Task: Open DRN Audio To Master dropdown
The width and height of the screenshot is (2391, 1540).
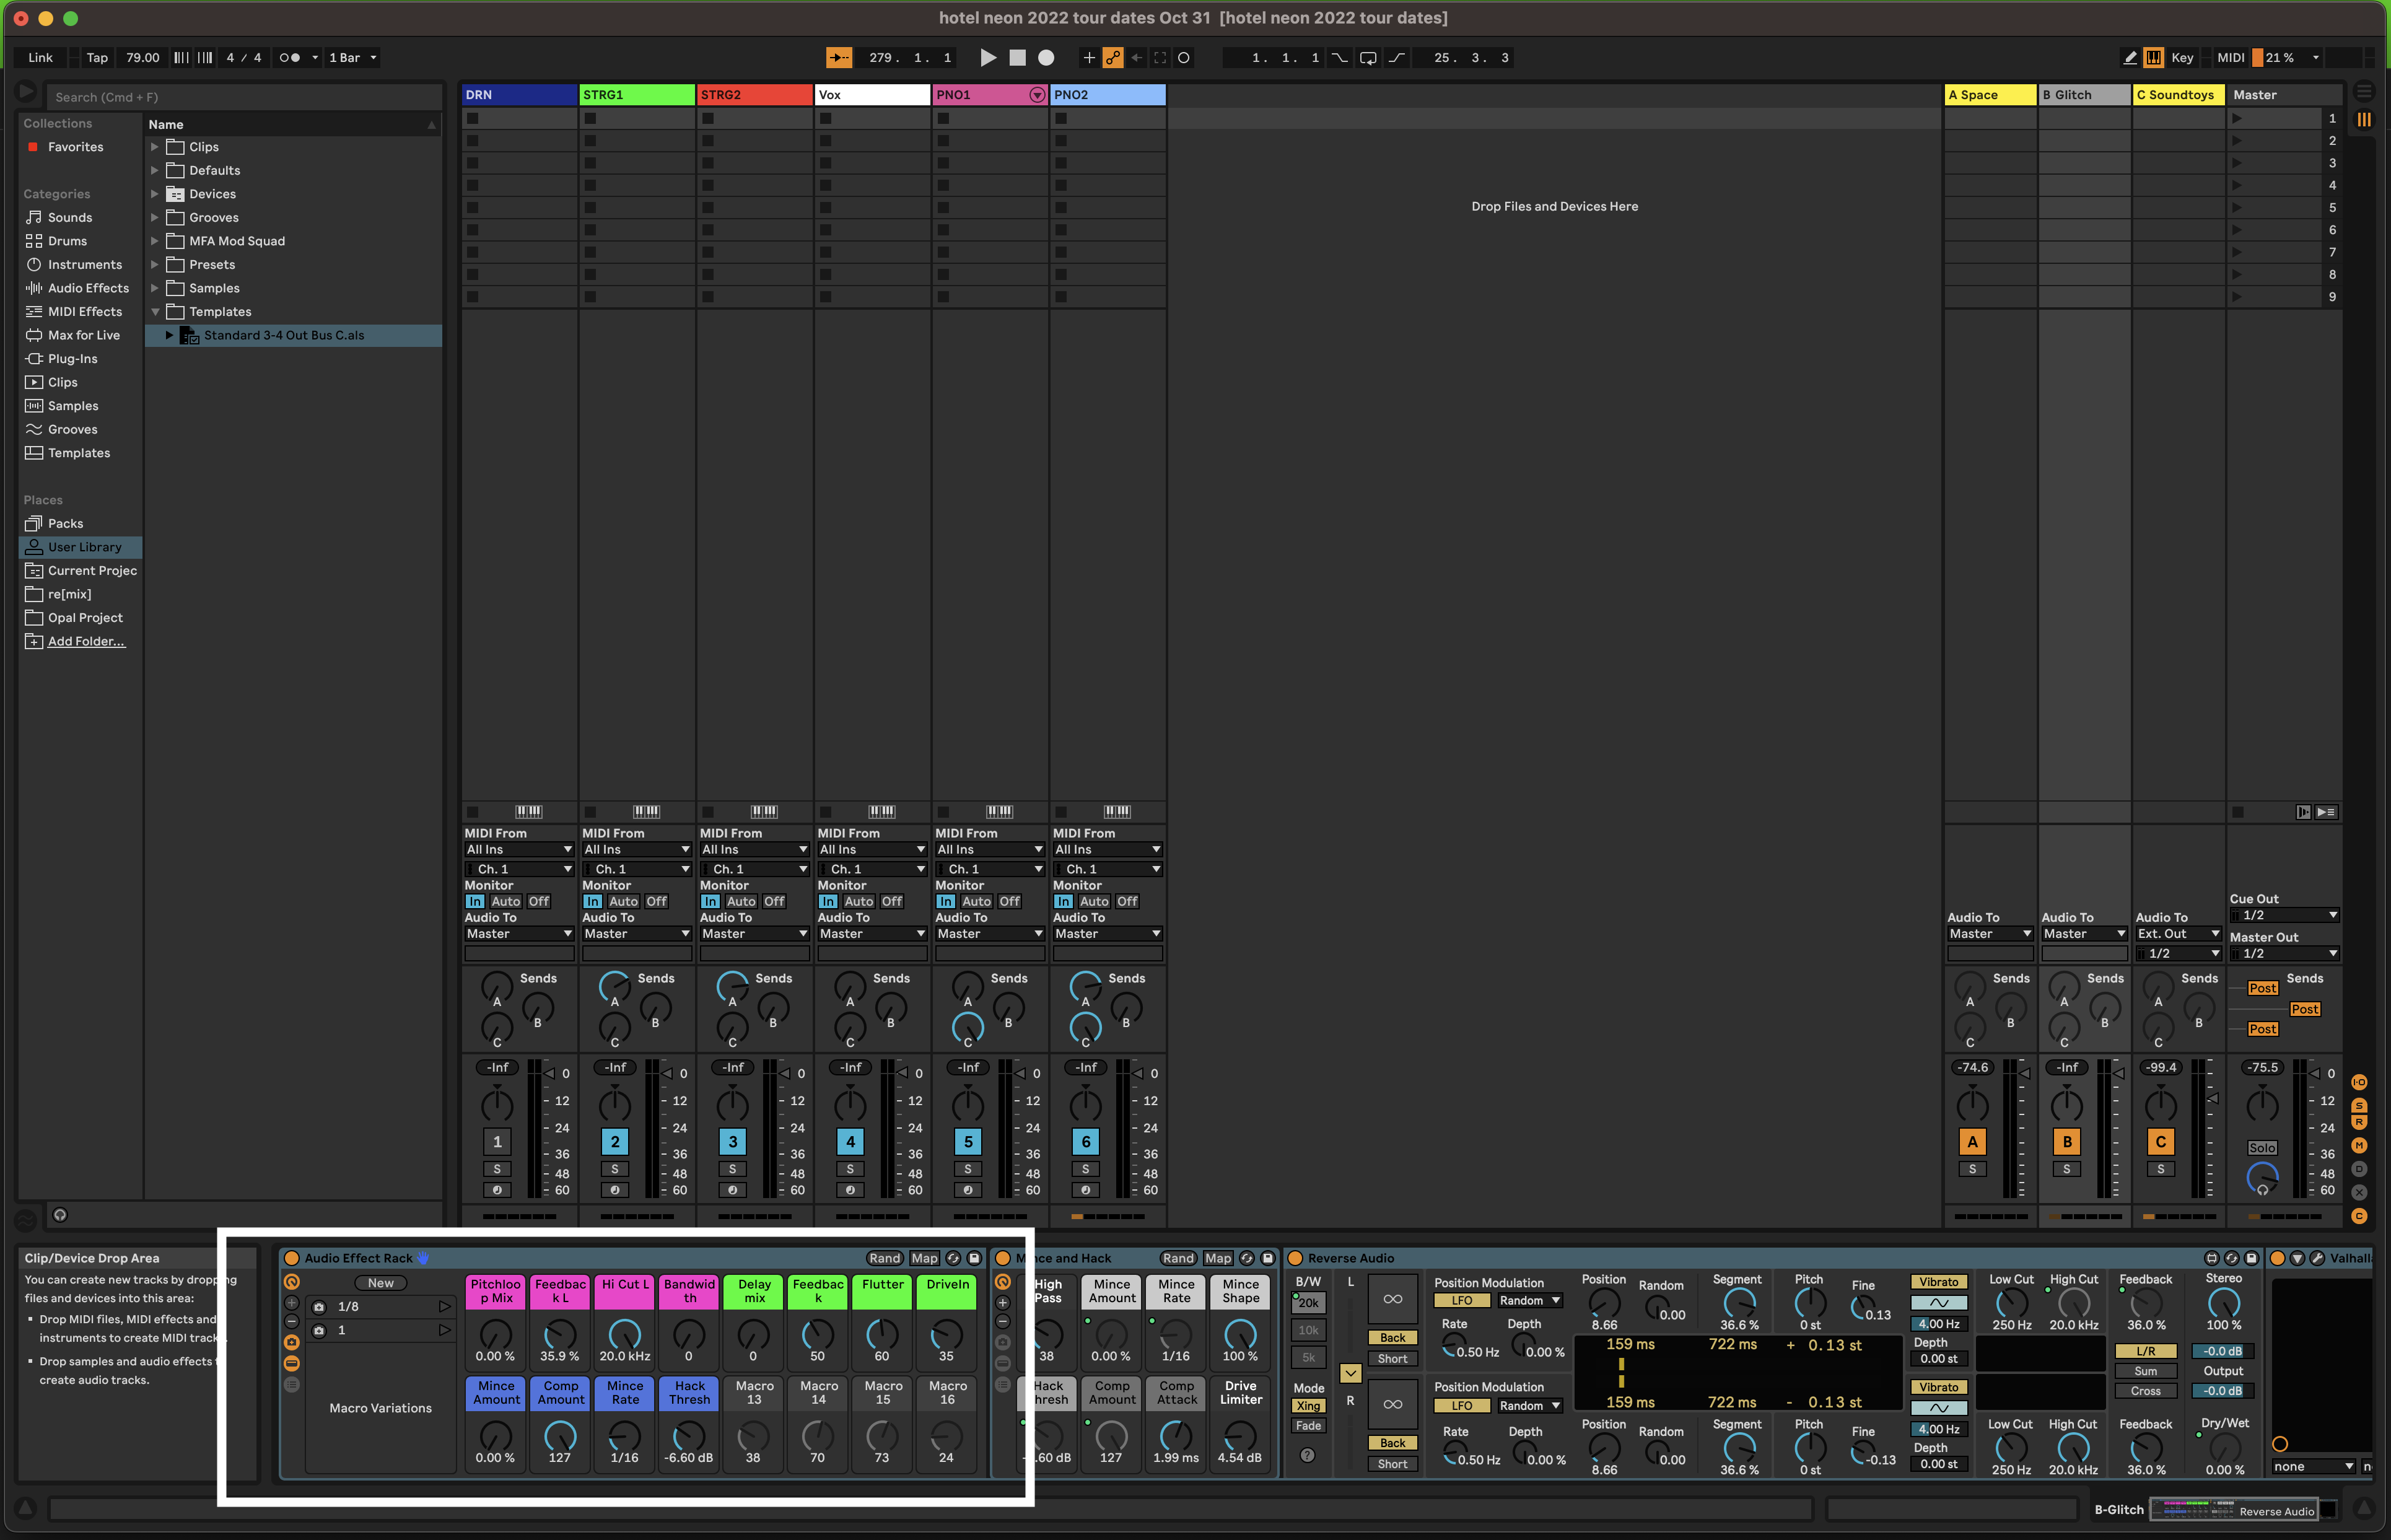Action: point(519,934)
